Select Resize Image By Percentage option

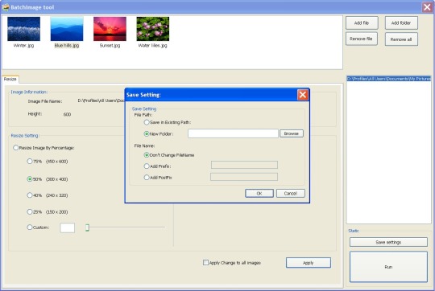16,148
